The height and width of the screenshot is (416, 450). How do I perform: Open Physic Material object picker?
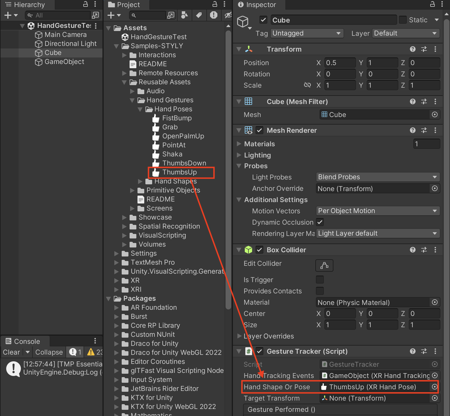point(435,302)
